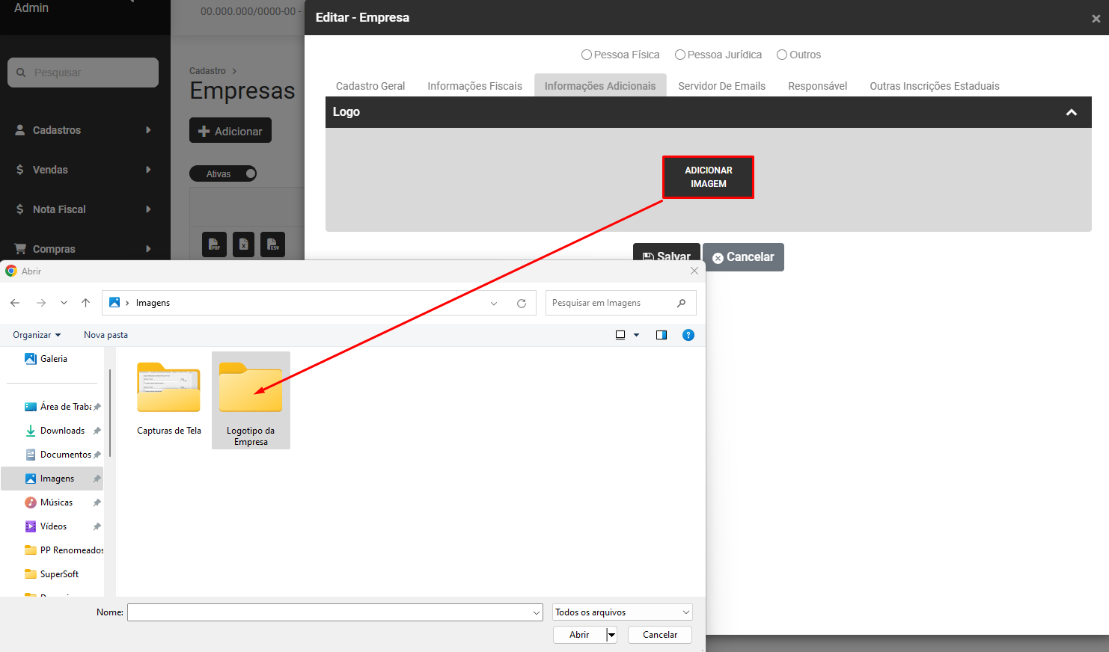The width and height of the screenshot is (1109, 652).
Task: Expand the Nota Fiscal sidebar menu
Action: point(84,209)
